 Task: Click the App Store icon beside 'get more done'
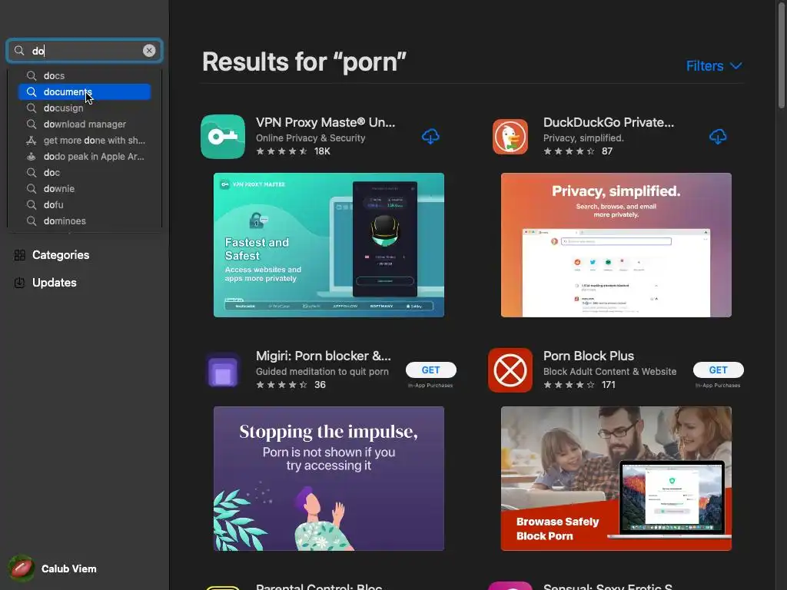[x=31, y=141]
